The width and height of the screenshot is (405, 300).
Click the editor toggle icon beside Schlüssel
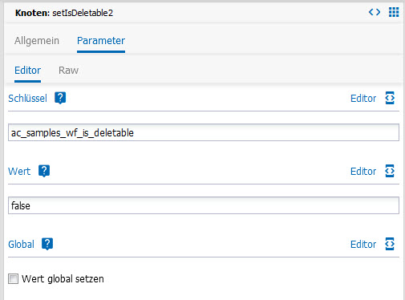coord(390,98)
